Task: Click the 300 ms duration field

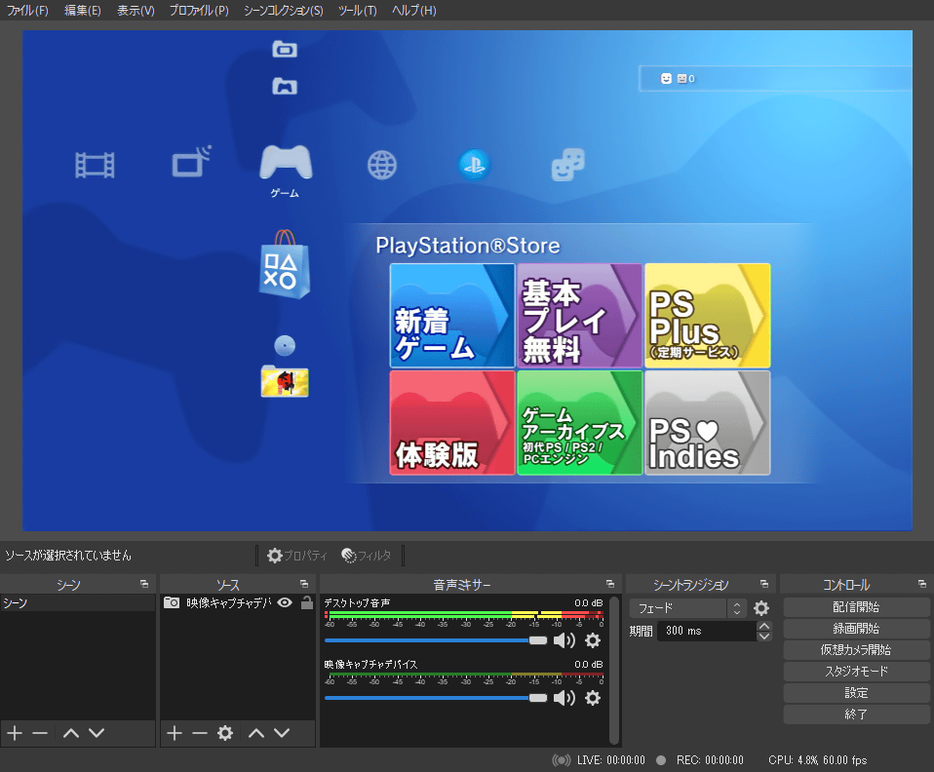Action: point(707,631)
